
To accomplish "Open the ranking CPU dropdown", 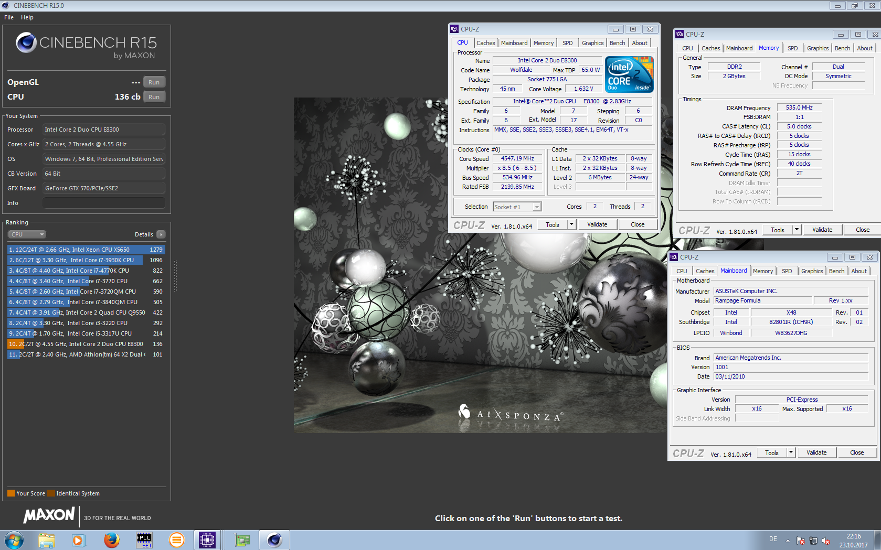I will click(27, 234).
